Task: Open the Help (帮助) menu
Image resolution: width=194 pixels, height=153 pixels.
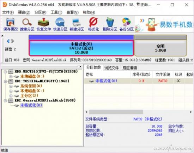Action: coord(89,12)
